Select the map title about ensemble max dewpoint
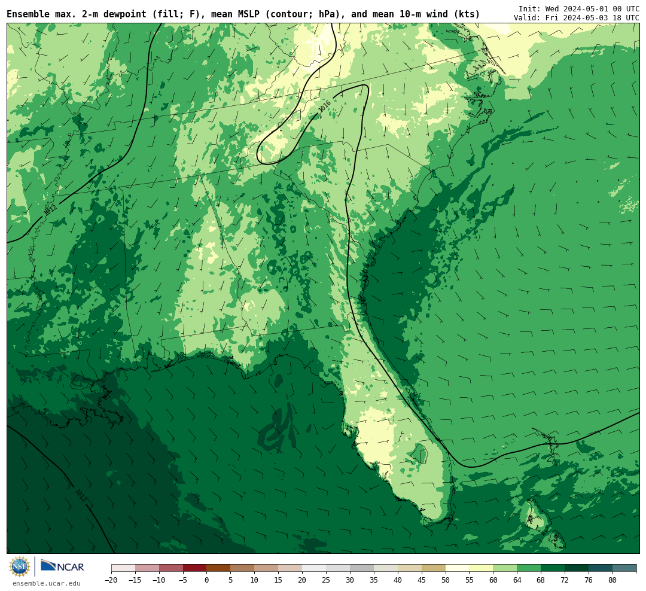 243,14
